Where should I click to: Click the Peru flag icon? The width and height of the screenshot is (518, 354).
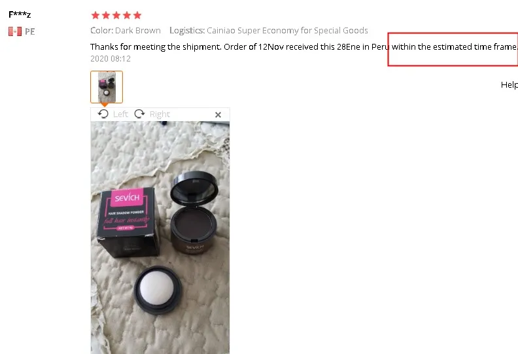[x=15, y=31]
